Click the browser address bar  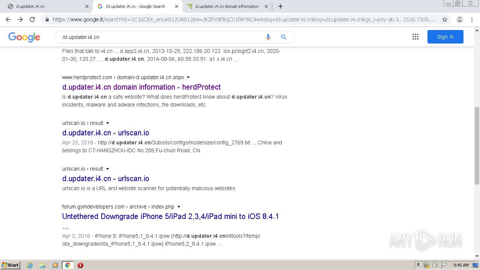tap(244, 19)
